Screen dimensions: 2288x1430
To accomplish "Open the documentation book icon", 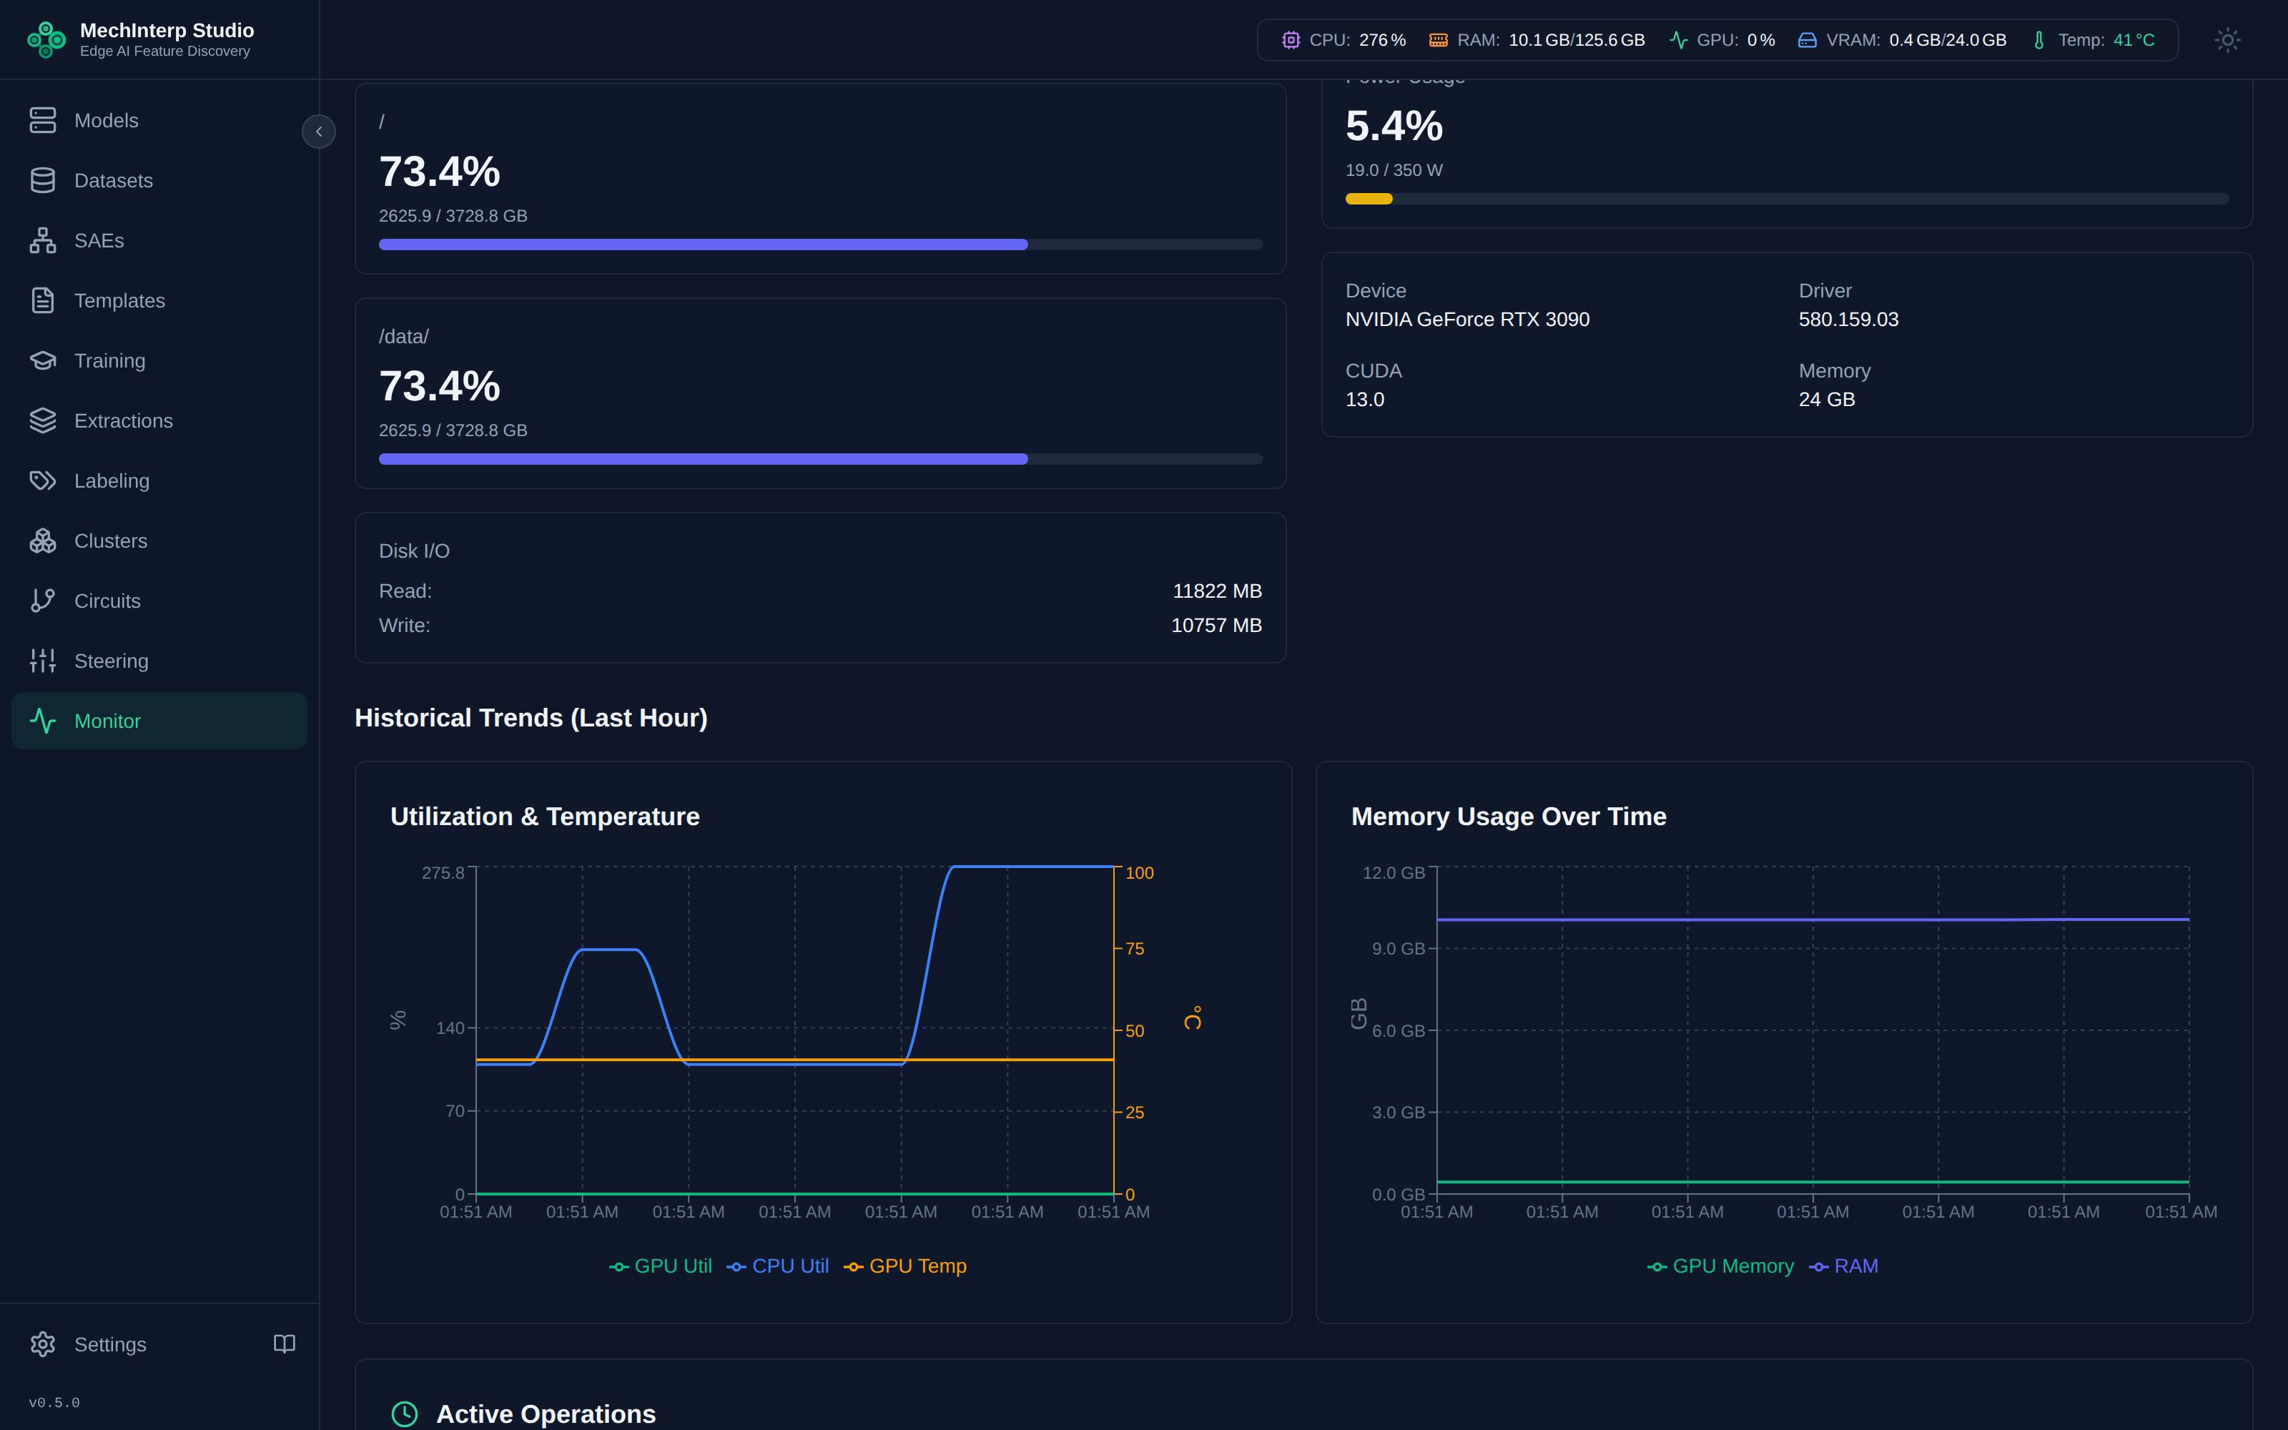I will point(285,1344).
